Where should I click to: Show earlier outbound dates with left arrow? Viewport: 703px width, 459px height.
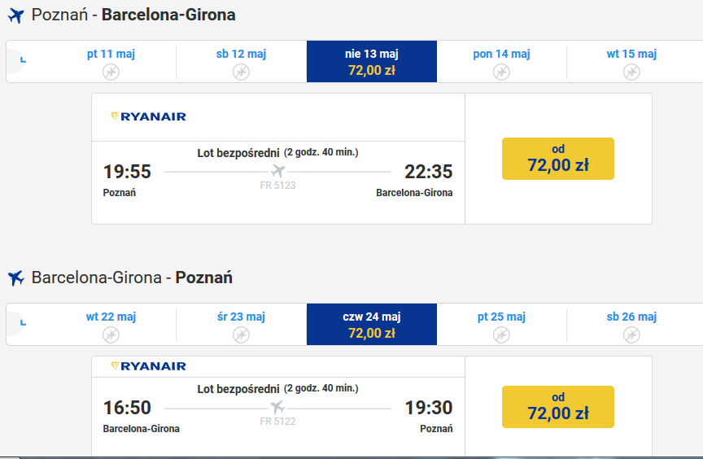[x=18, y=60]
